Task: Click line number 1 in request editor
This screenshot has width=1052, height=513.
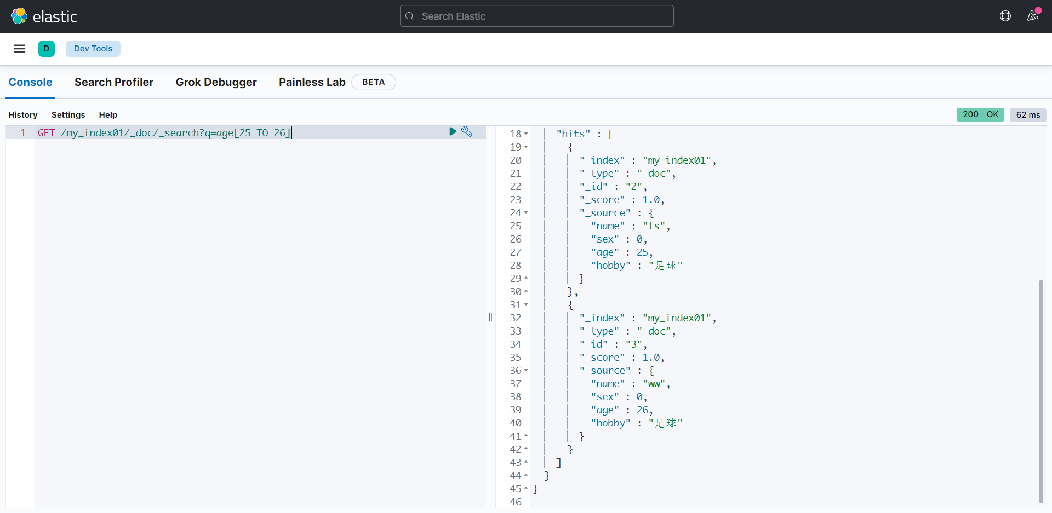Action: [x=23, y=133]
